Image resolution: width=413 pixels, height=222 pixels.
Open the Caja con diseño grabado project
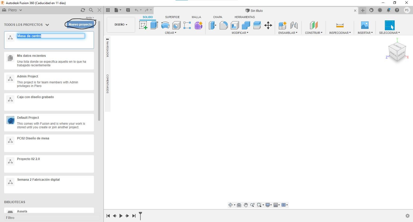point(49,102)
